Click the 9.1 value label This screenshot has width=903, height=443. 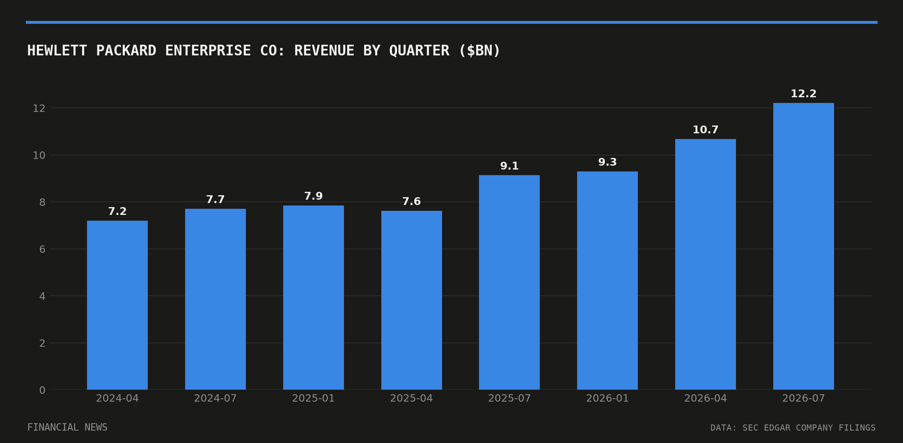[509, 166]
